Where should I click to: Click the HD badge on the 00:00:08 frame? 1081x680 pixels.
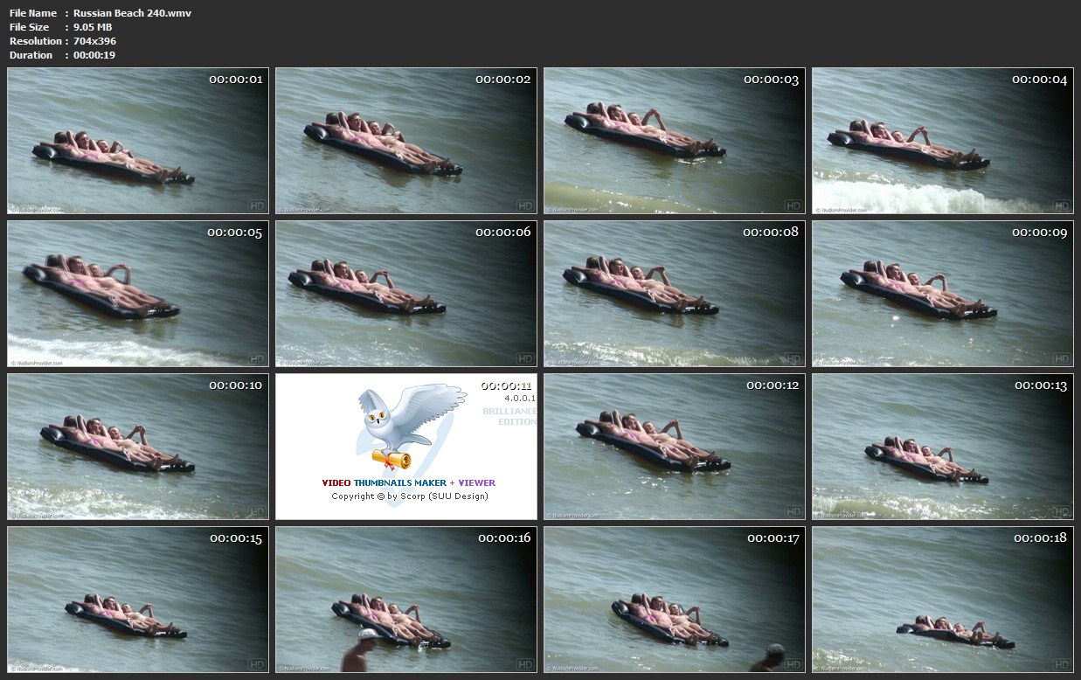(x=793, y=358)
